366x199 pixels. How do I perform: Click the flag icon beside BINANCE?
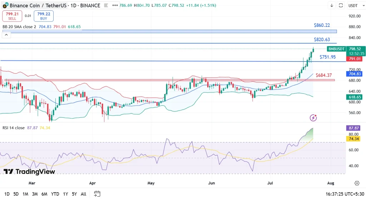point(106,5)
